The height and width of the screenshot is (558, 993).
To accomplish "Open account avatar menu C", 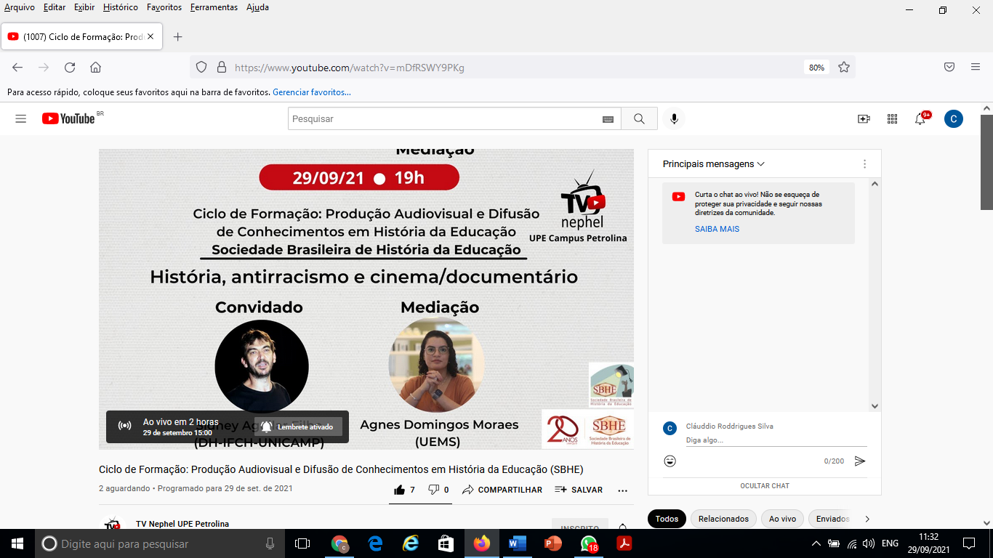I will click(954, 119).
